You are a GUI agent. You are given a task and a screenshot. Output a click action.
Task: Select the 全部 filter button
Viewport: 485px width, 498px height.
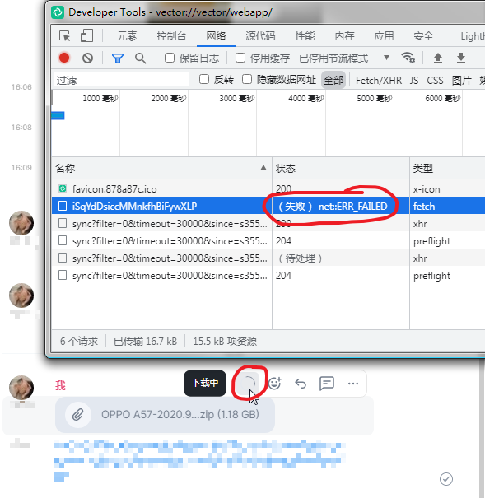click(333, 80)
